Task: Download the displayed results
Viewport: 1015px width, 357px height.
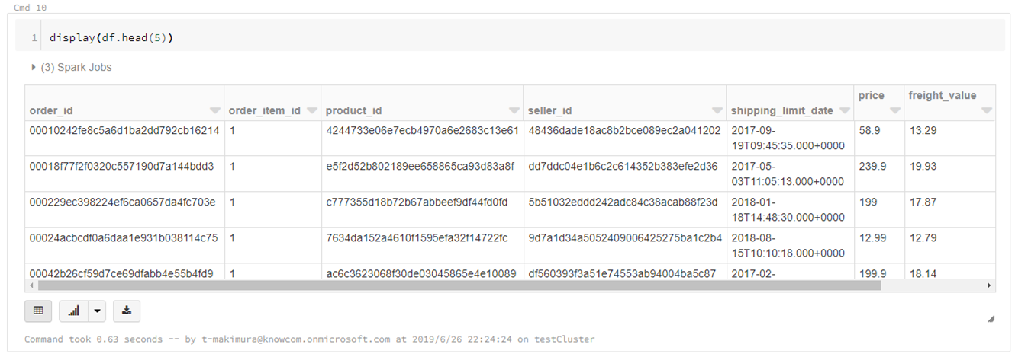Action: (127, 311)
